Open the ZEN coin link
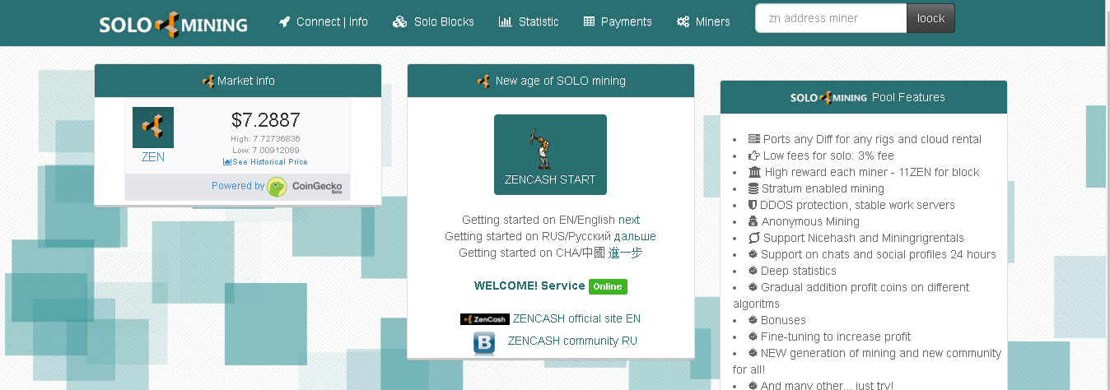The width and height of the screenshot is (1110, 390). (x=153, y=157)
